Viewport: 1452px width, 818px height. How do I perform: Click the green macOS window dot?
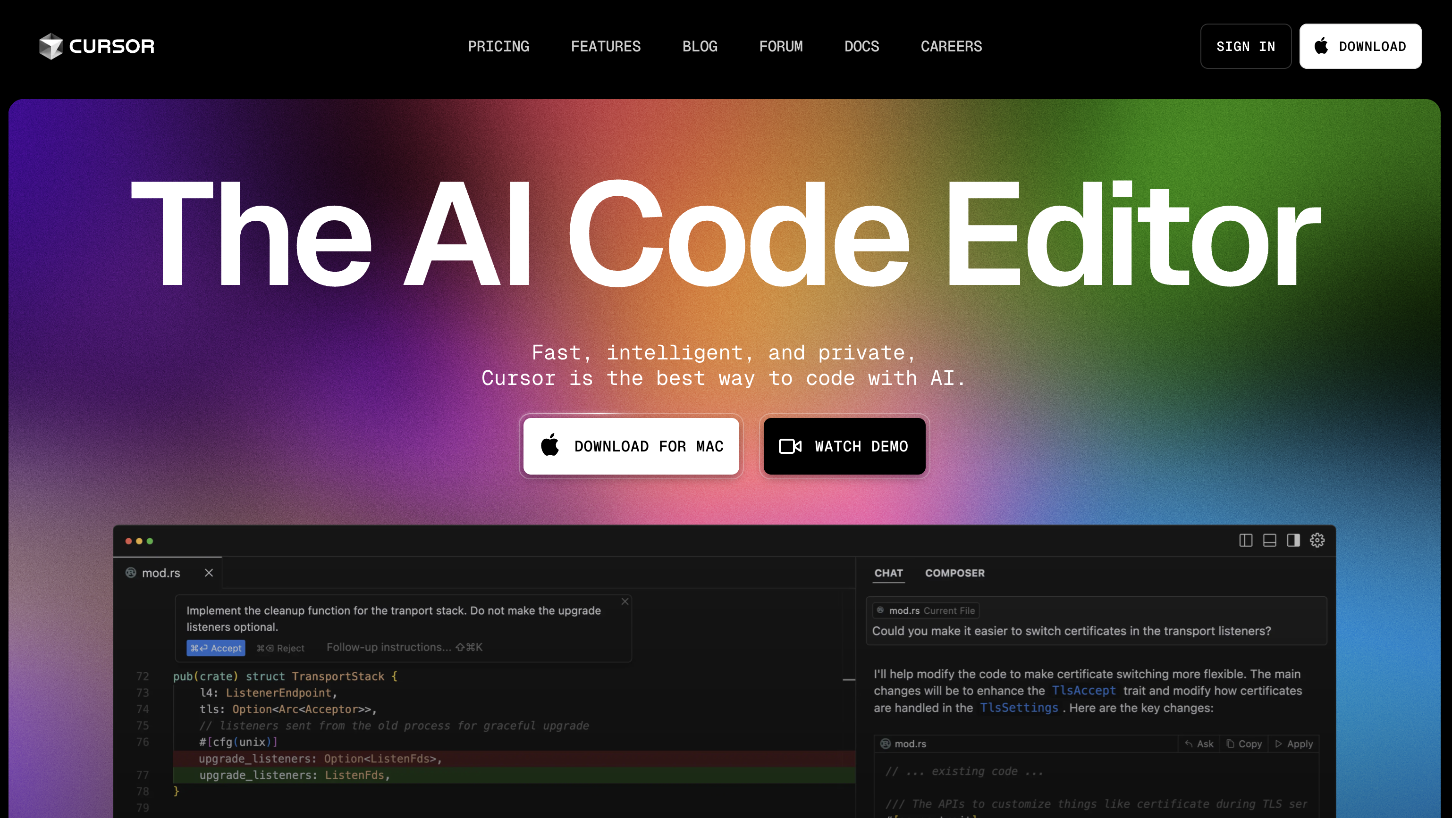[x=150, y=541]
